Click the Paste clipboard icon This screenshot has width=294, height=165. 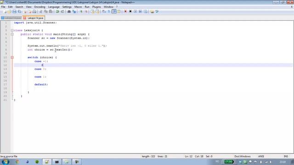pyautogui.click(x=51, y=11)
